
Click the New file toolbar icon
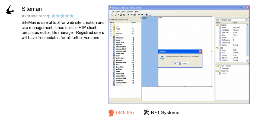(x=112, y=15)
